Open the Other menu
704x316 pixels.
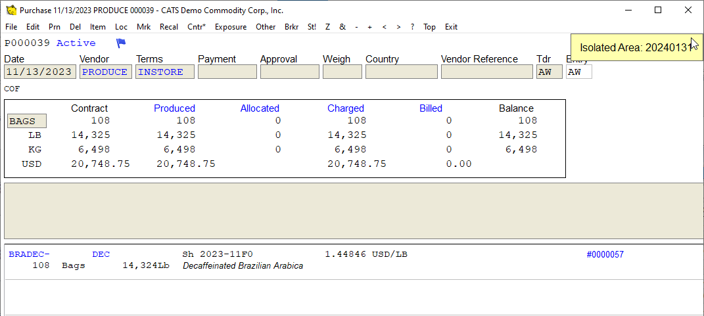[266, 27]
